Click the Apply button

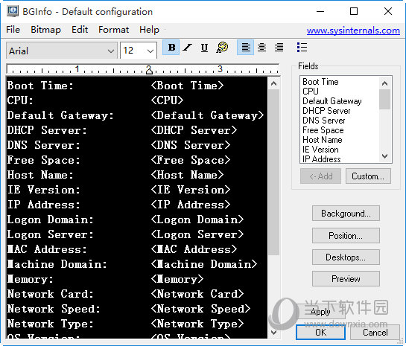point(320,312)
